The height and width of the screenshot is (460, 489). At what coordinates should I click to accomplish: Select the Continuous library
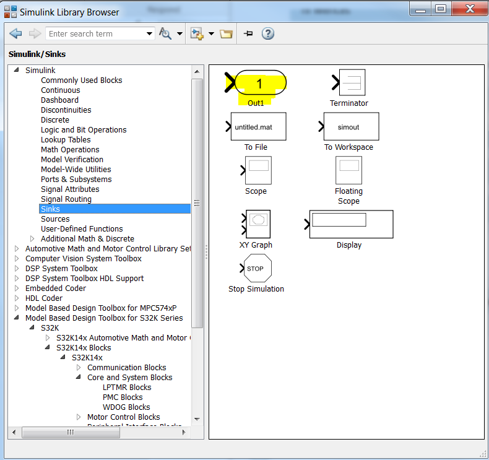point(61,90)
